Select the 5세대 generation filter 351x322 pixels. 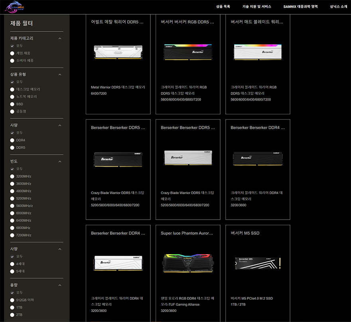point(12,271)
